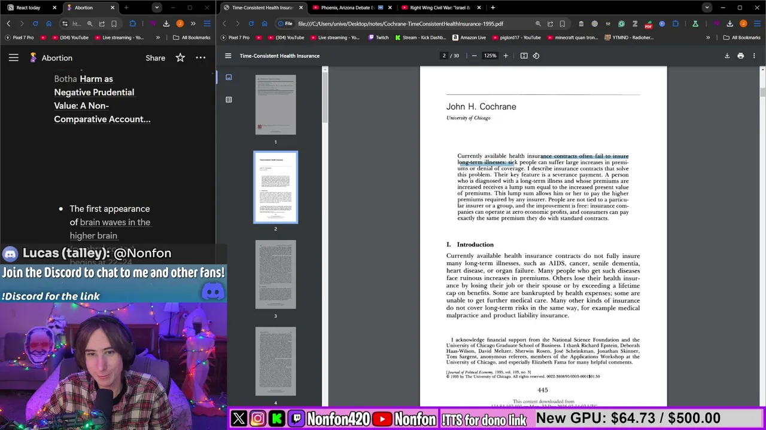The image size is (766, 430).
Task: Expand hidden bookmarks in right bookmarks bar
Action: click(x=708, y=38)
